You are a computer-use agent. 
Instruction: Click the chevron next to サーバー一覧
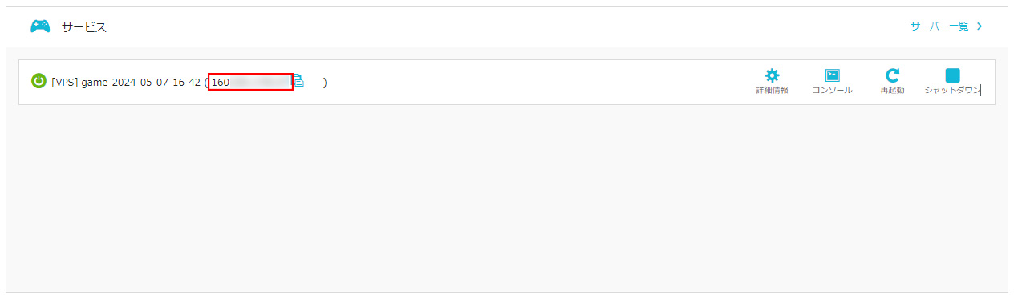tap(980, 26)
